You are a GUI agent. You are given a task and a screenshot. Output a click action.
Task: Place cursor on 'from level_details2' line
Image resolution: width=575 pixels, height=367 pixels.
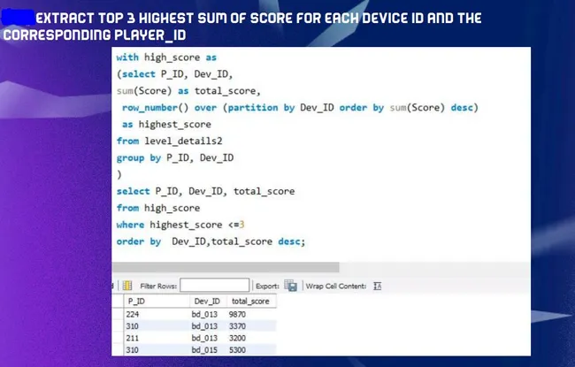[x=170, y=141]
